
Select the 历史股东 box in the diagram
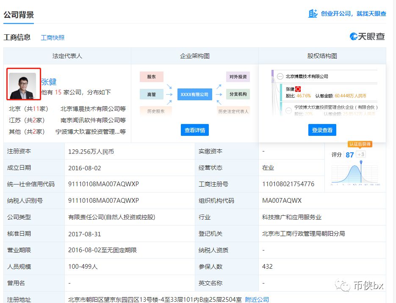pyautogui.click(x=156, y=111)
